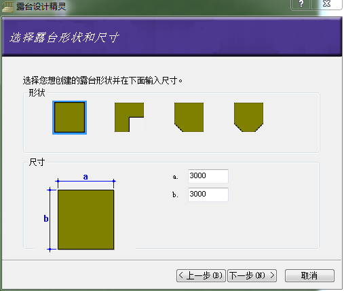Click the olive rectangle dimension preview
The height and width of the screenshot is (291, 344).
pos(85,220)
